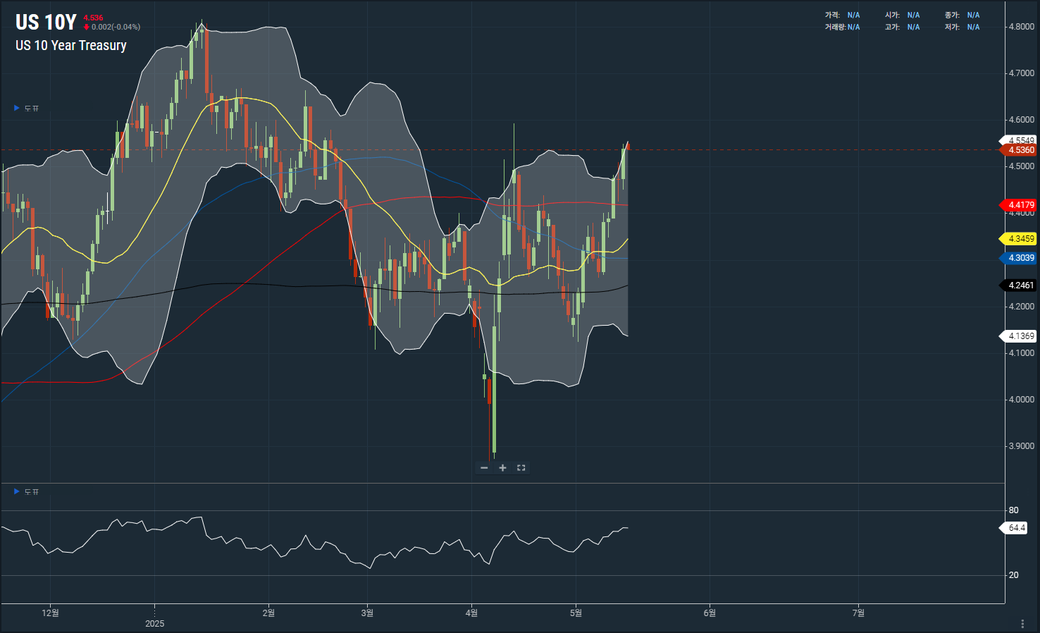Click the US 10Y symbol title
Viewport: 1040px width, 633px height.
[46, 23]
